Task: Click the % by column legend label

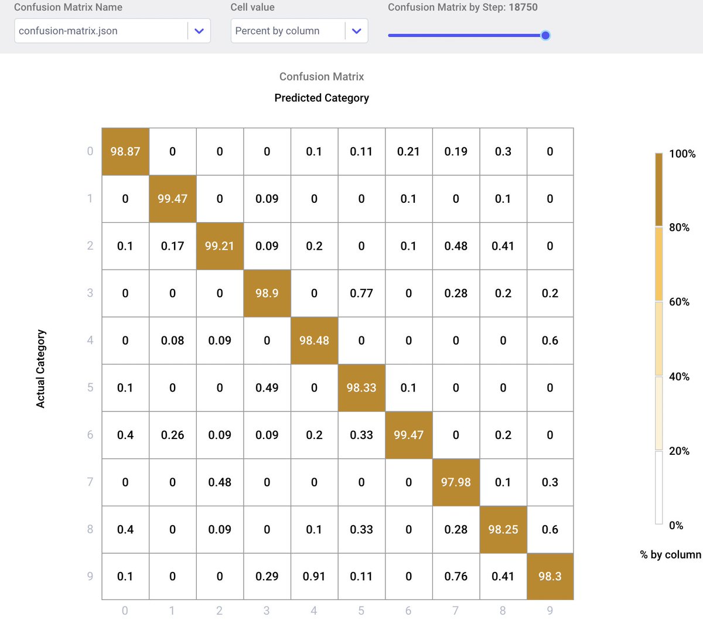Action: pos(669,554)
